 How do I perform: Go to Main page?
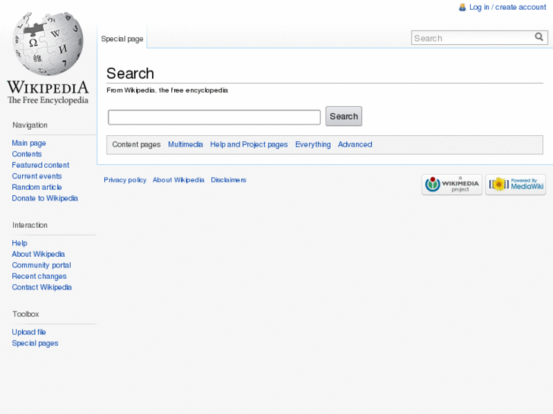29,143
